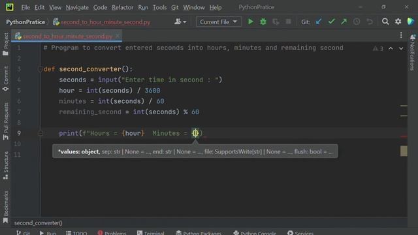This screenshot has width=418, height=235.
Task: Open the Tools menu
Action: click(159, 7)
